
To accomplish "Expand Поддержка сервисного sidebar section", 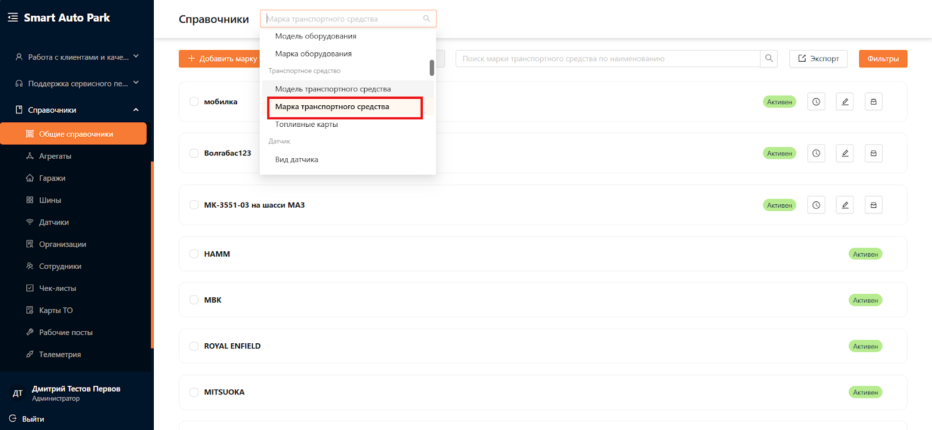I will point(136,83).
